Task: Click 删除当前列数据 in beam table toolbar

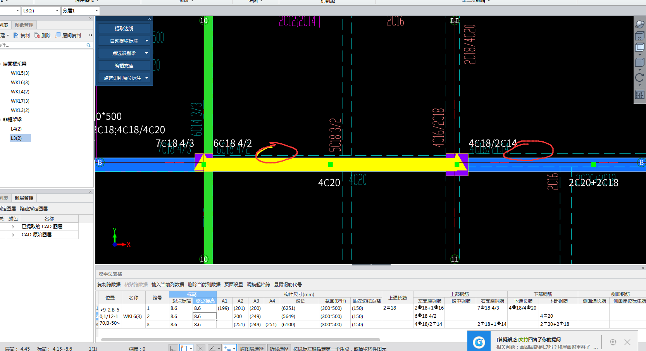Action: [204, 284]
